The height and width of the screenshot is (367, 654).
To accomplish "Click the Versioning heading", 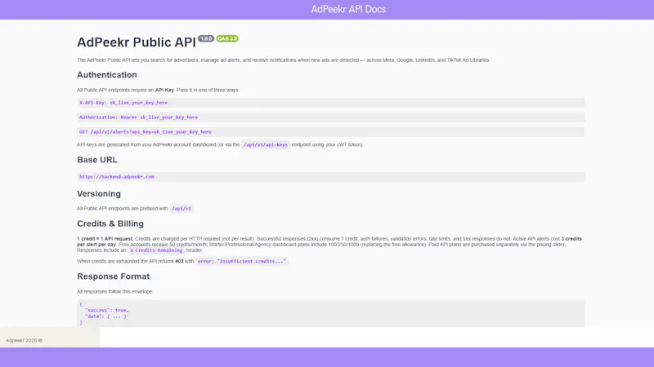I will click(99, 194).
